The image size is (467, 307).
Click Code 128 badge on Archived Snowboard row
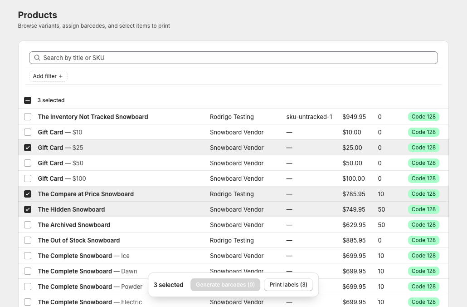423,225
